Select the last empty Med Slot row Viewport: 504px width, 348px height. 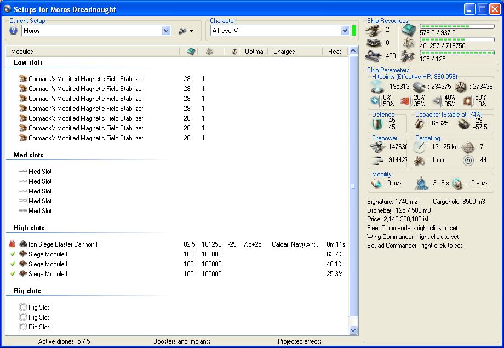tap(40, 211)
